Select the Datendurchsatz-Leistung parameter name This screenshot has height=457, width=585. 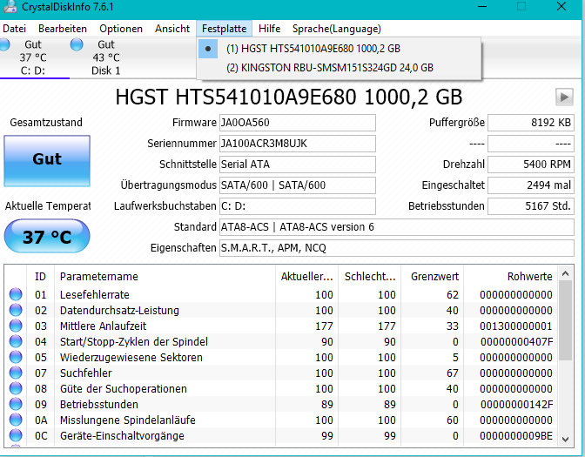(119, 311)
